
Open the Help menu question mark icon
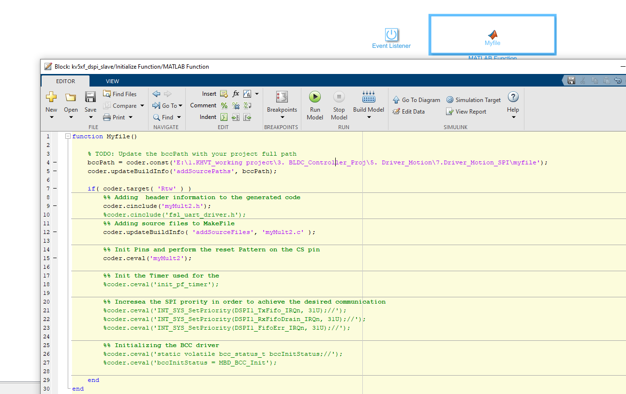point(513,97)
